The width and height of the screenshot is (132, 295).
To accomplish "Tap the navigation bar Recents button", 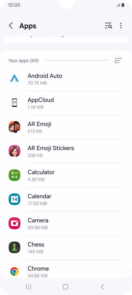I will pyautogui.click(x=28, y=287).
